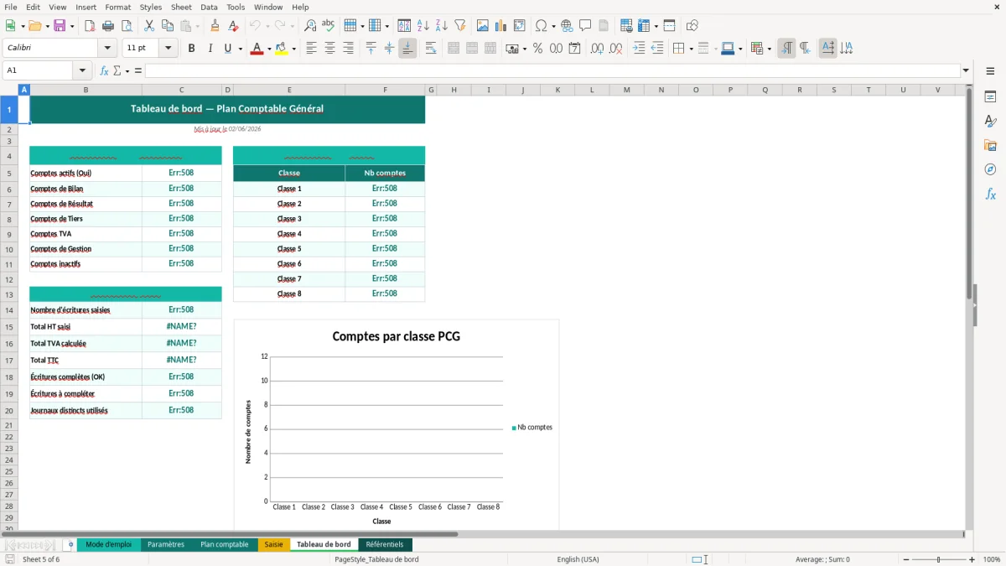Open the Font Name dropdown arrow
Image resolution: width=1006 pixels, height=566 pixels.
click(106, 49)
